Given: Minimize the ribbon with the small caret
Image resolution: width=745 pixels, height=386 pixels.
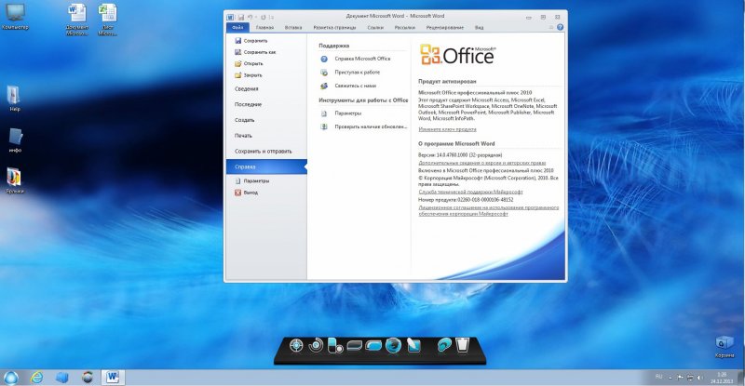Looking at the screenshot, I should (551, 28).
